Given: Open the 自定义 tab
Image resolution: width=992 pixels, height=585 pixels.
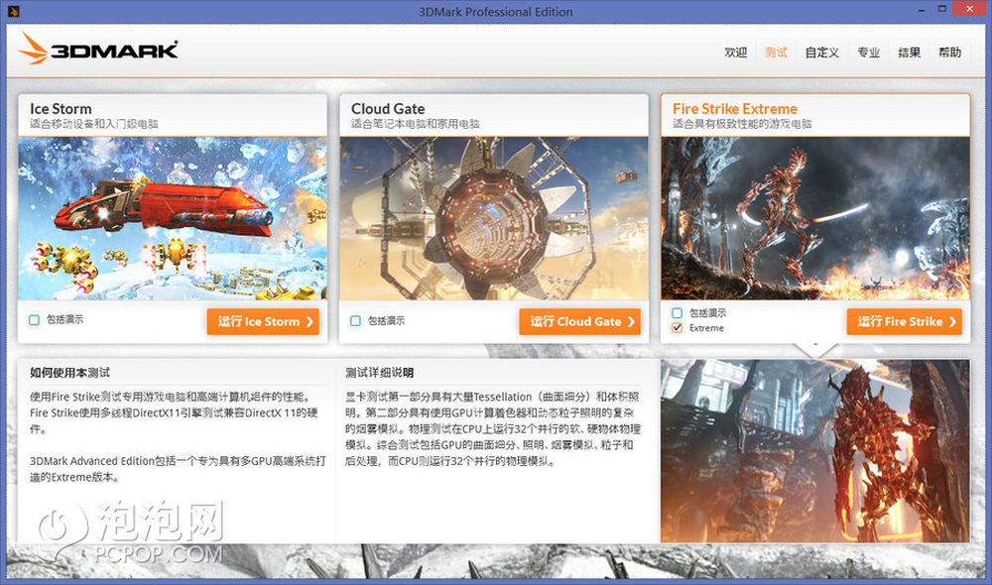Looking at the screenshot, I should pyautogui.click(x=821, y=53).
